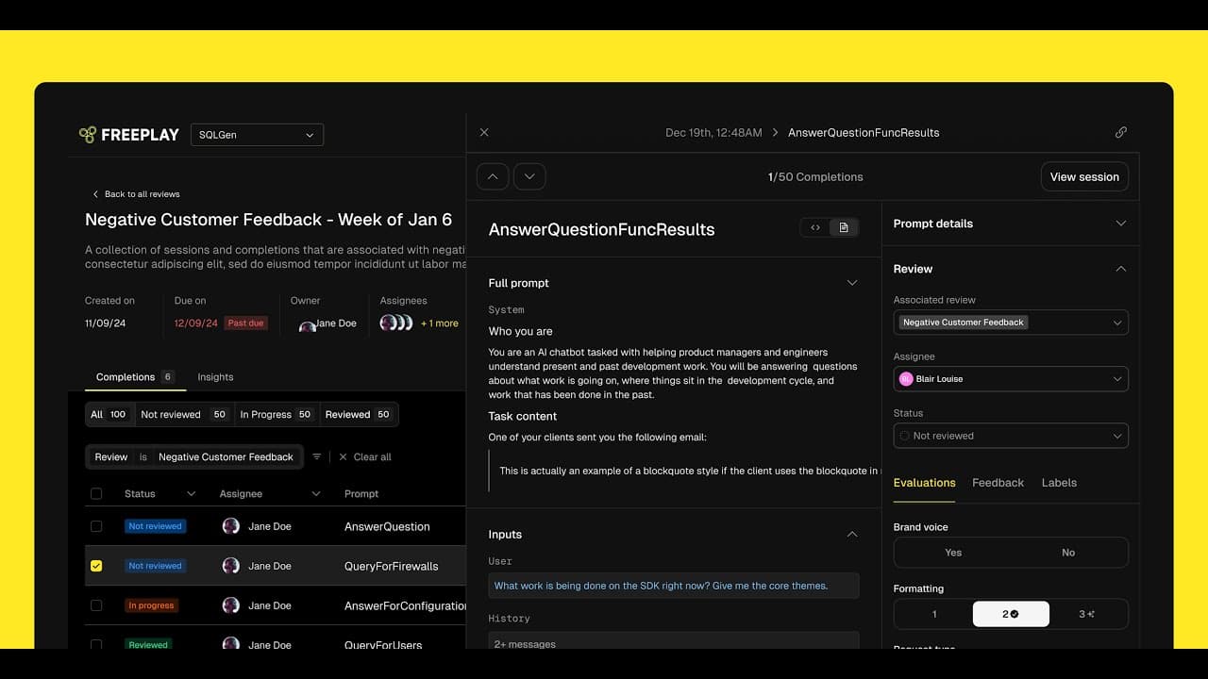
Task: Expand the Prompt details section
Action: (1120, 224)
